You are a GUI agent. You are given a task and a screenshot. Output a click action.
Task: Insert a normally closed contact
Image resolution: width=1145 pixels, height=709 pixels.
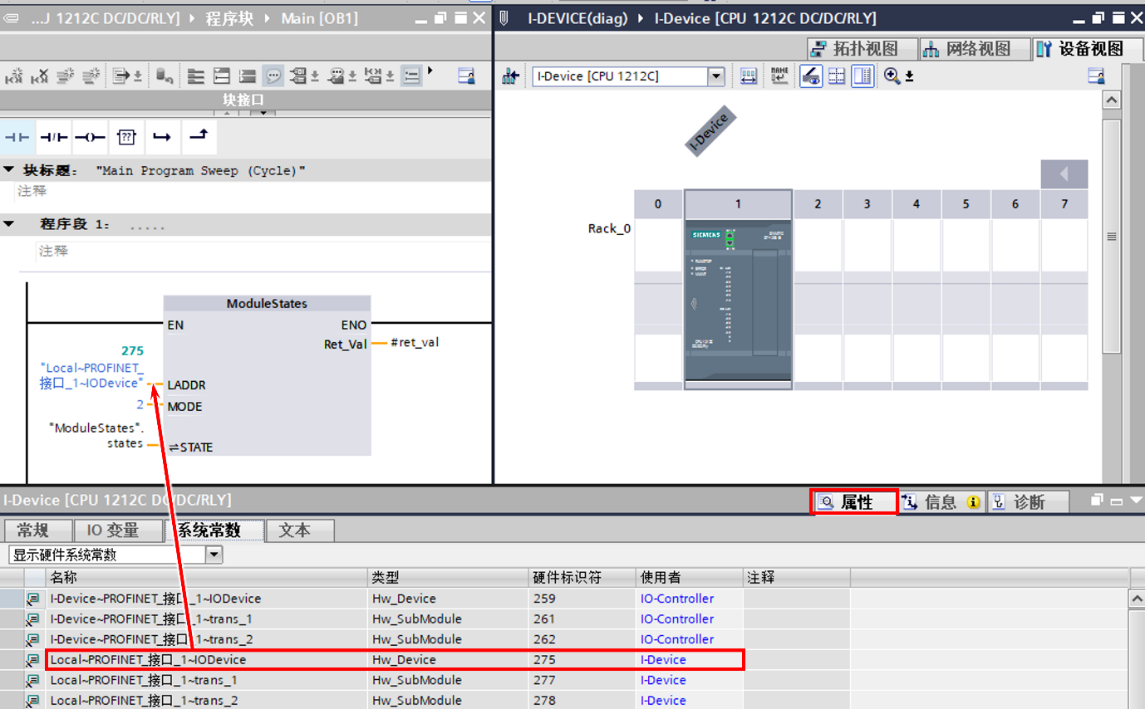[54, 137]
